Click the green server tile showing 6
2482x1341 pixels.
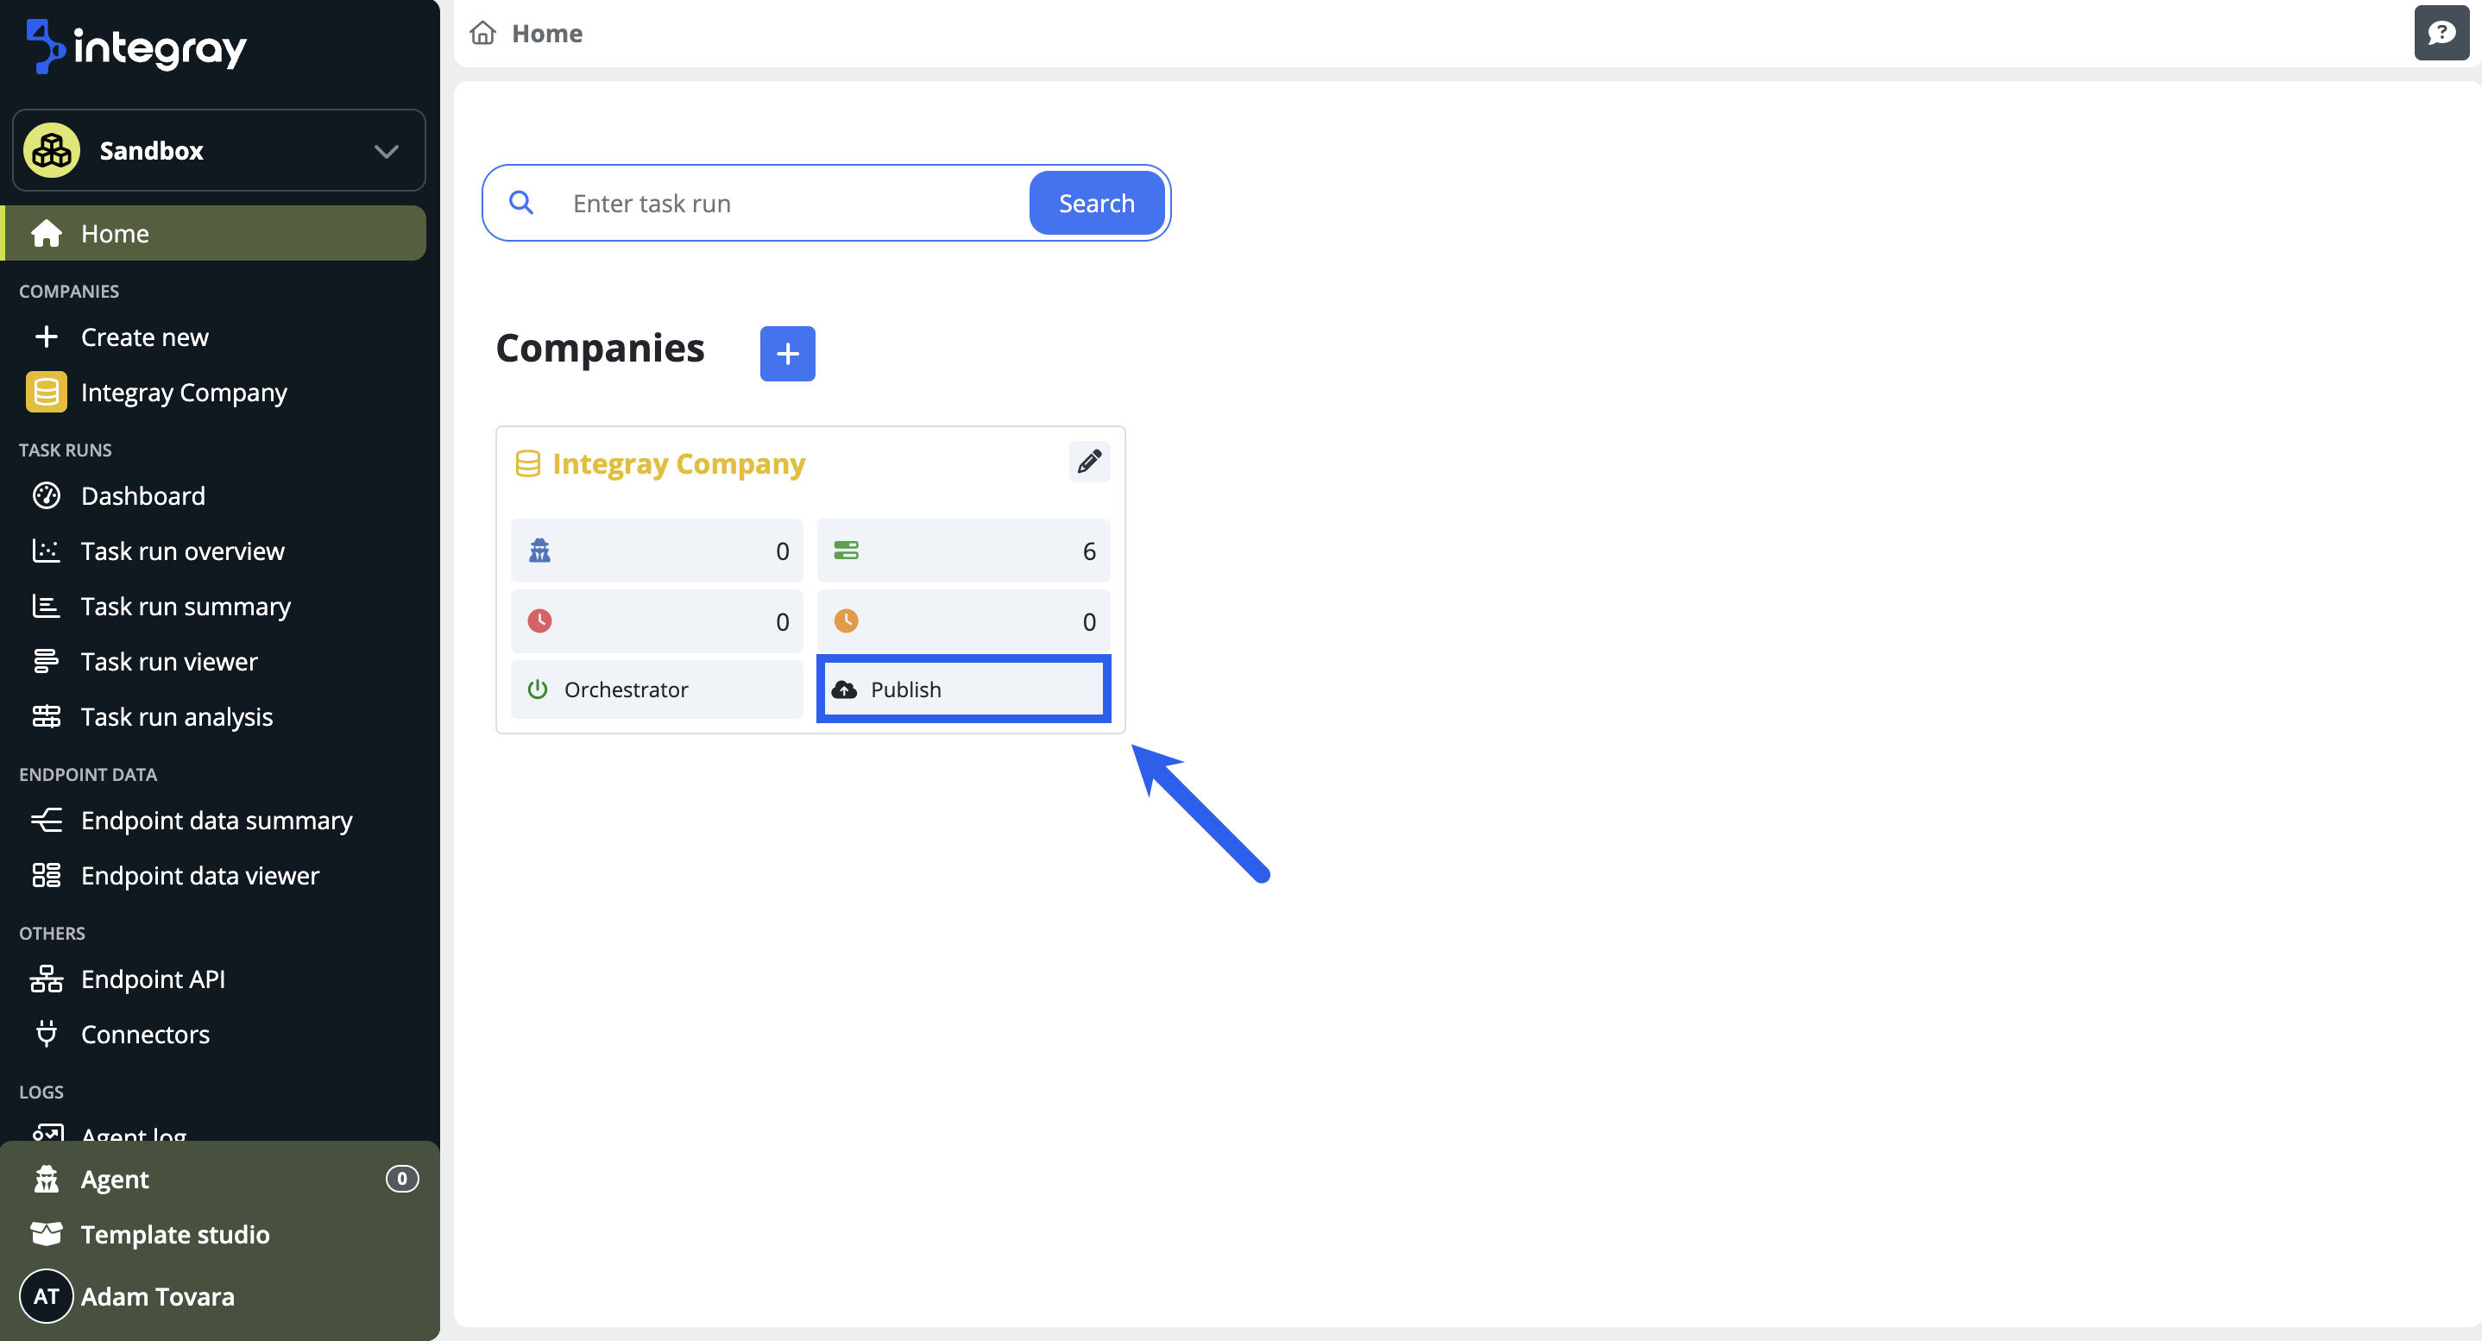click(x=962, y=551)
